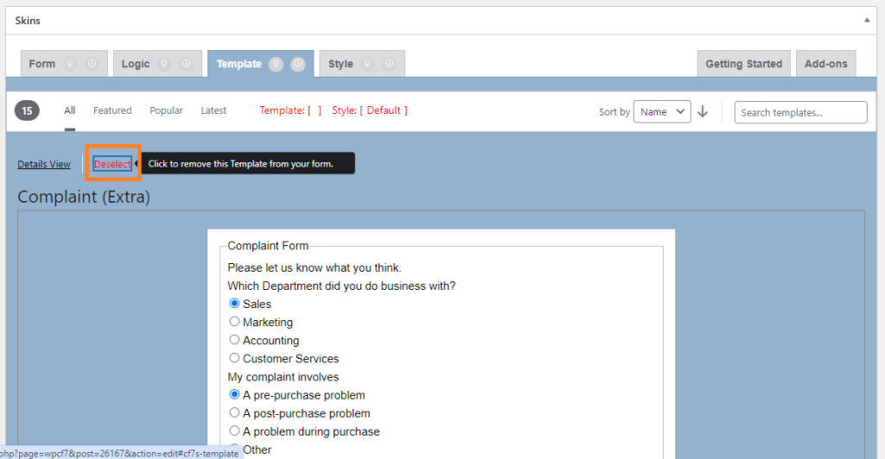885x459 pixels.
Task: Click the lightbulb icon on Template tab
Action: [x=276, y=64]
